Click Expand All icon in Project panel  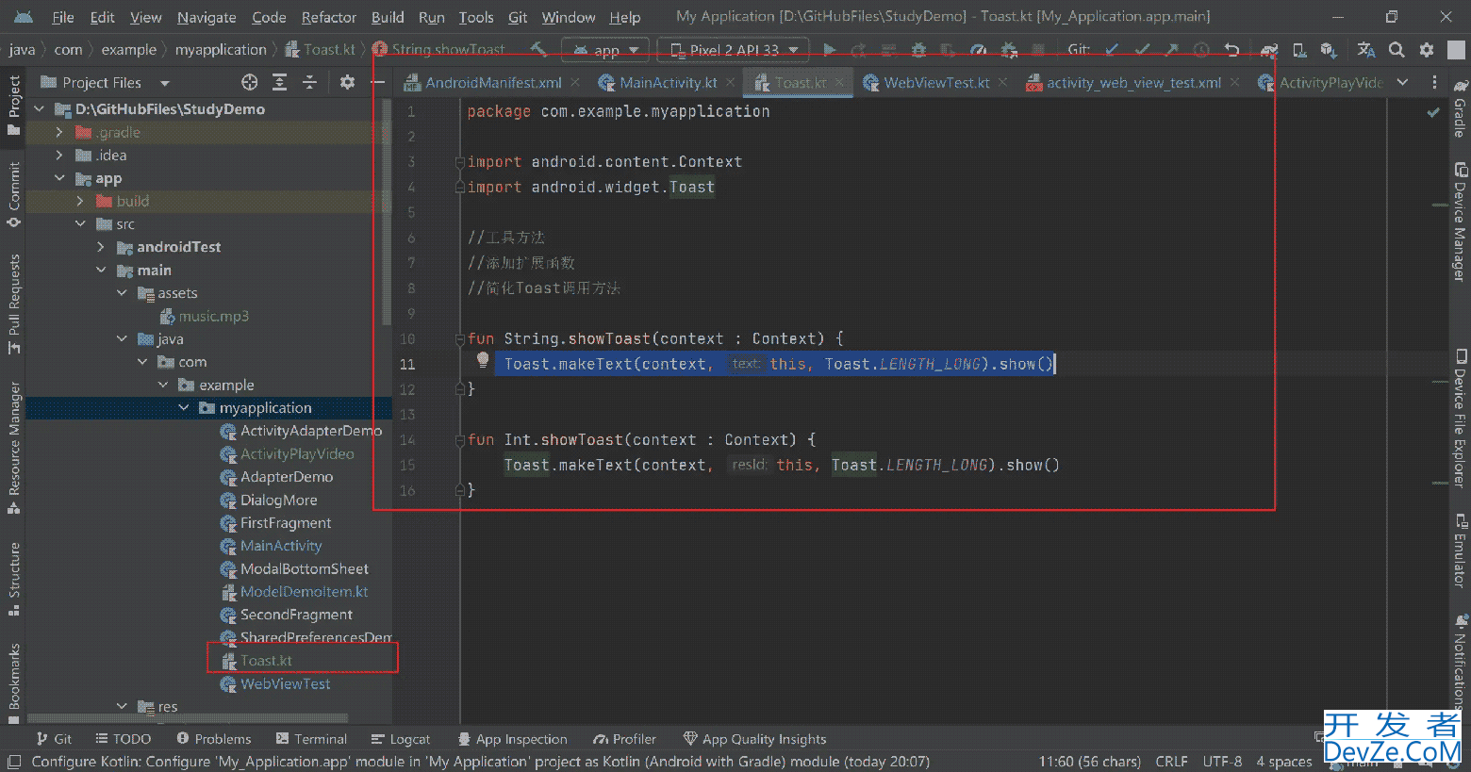(279, 83)
